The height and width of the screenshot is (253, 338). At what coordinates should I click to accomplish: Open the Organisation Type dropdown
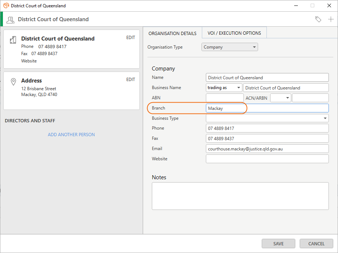coord(230,47)
